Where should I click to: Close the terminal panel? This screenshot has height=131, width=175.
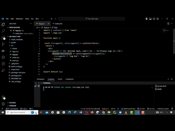point(172,79)
